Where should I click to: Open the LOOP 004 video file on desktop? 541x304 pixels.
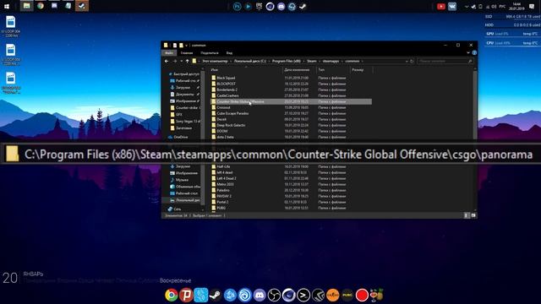[x=11, y=26]
